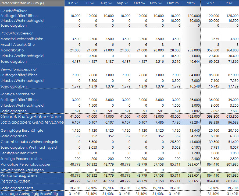The image size is (239, 196).
Task: Select the 492.000 Gesamt Bruttogehälter cell
Action: click(x=194, y=117)
